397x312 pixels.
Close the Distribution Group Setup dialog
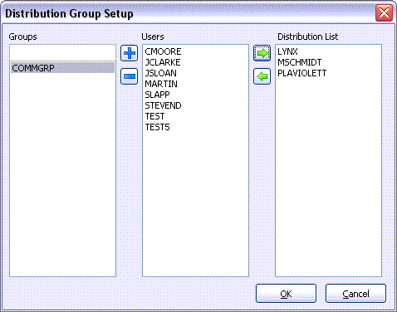point(384,12)
